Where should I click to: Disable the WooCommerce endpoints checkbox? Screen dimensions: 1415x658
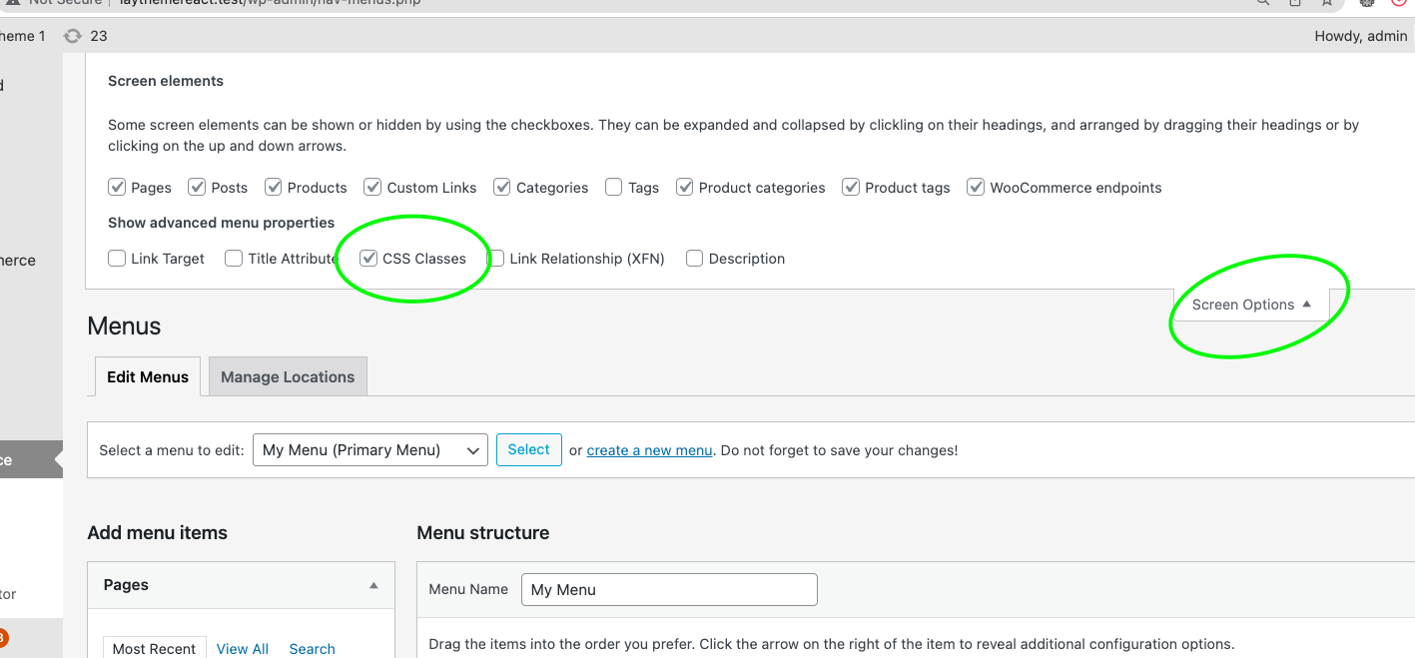976,188
